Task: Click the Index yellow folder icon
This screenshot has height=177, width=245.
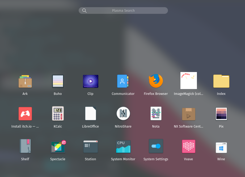Action: pos(221,81)
